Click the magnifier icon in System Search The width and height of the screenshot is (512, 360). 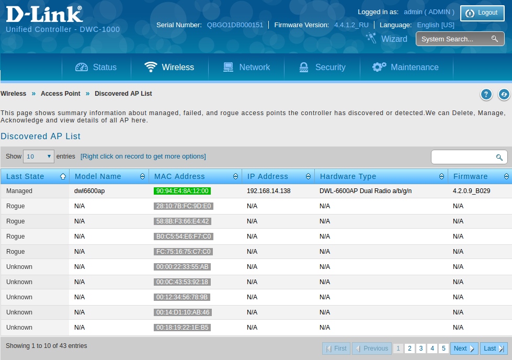[494, 39]
